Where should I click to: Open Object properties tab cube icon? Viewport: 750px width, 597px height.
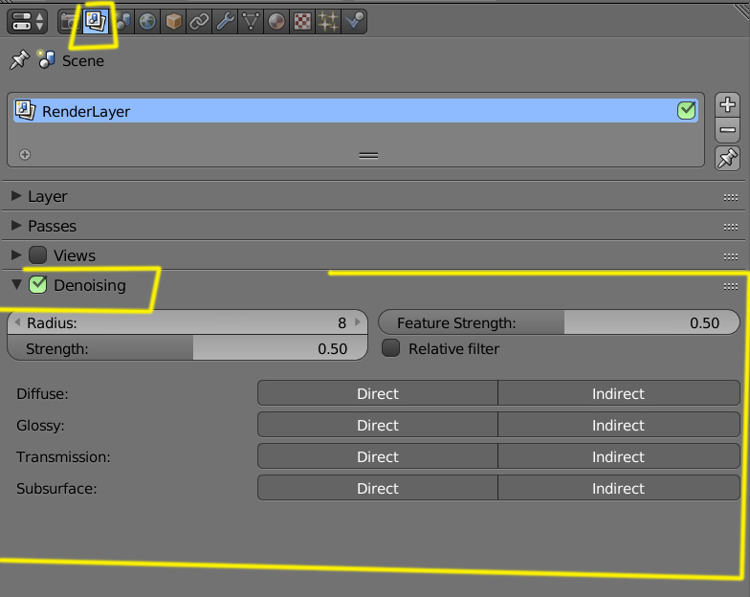click(173, 21)
